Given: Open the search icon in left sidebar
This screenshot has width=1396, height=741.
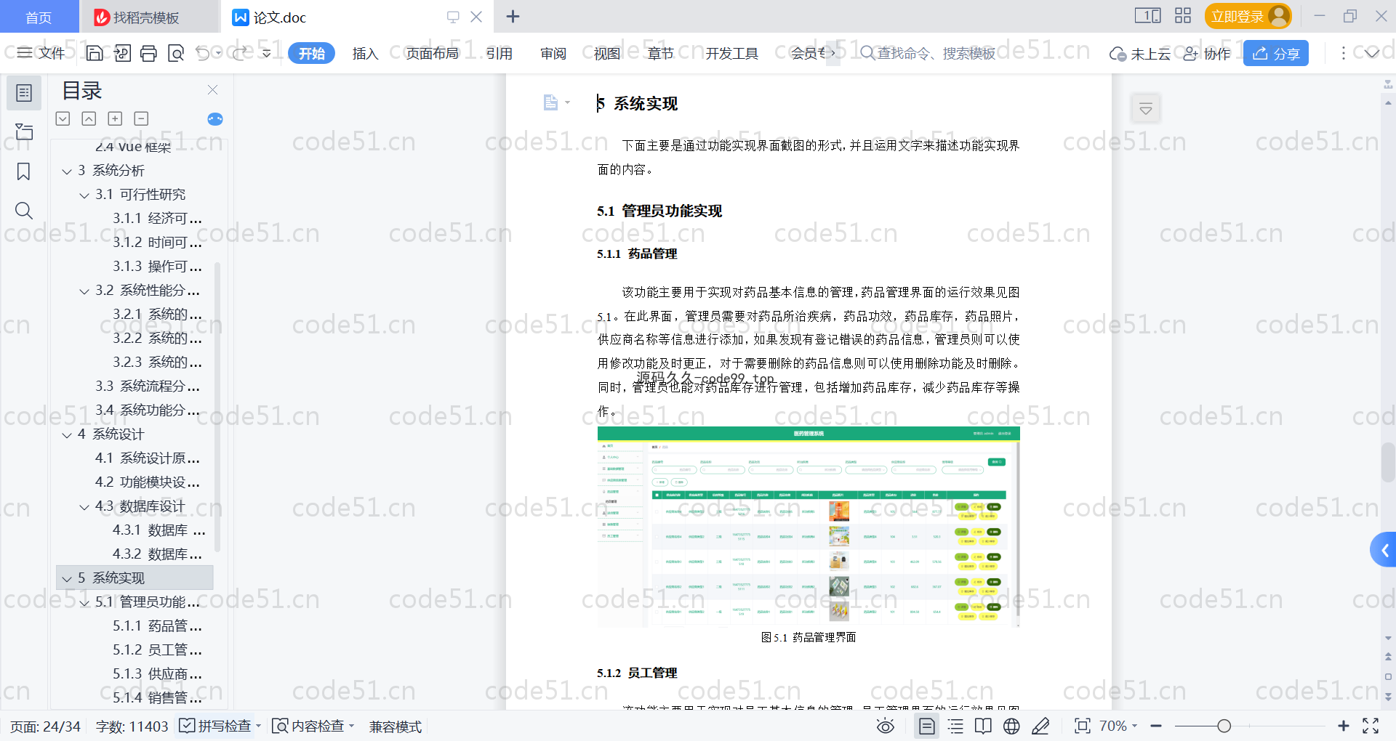Looking at the screenshot, I should 24,211.
